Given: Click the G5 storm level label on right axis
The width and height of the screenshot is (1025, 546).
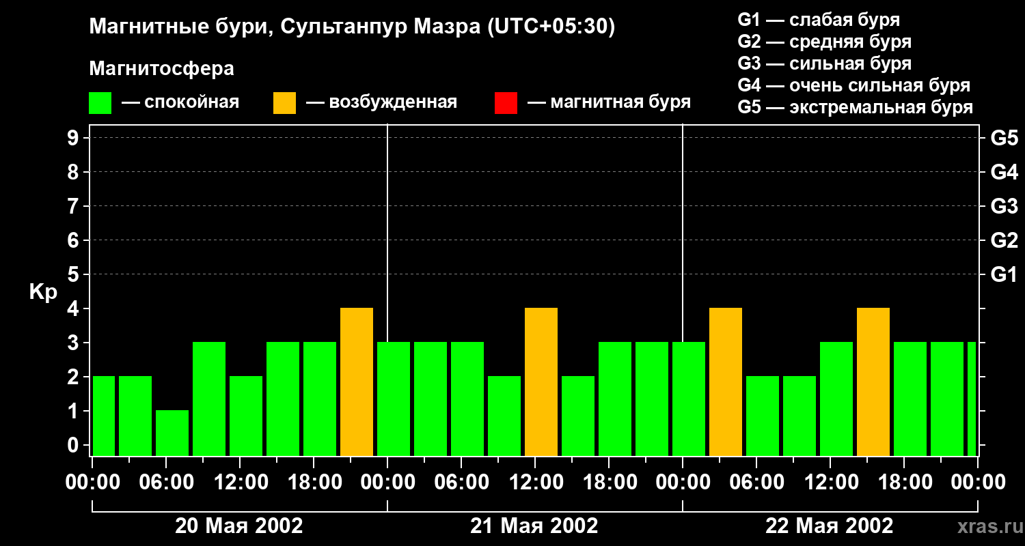Looking at the screenshot, I should coord(1004,138).
